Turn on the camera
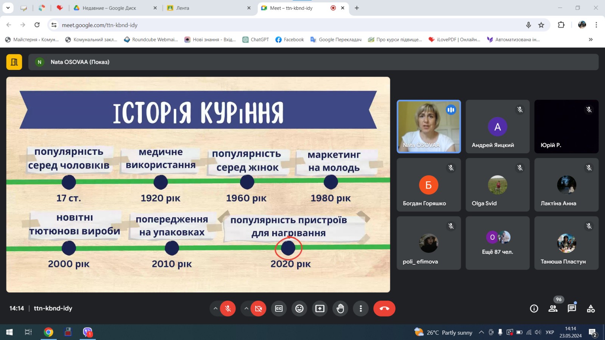Viewport: 605px width, 340px height. (259, 309)
